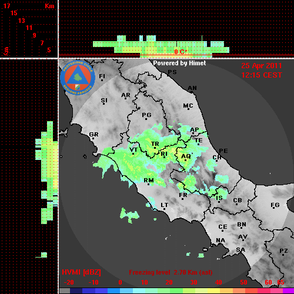
Task: Click the PG city marker
Action: [146, 119]
